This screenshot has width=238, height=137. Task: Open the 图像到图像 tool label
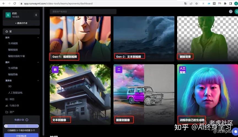pos(123,120)
